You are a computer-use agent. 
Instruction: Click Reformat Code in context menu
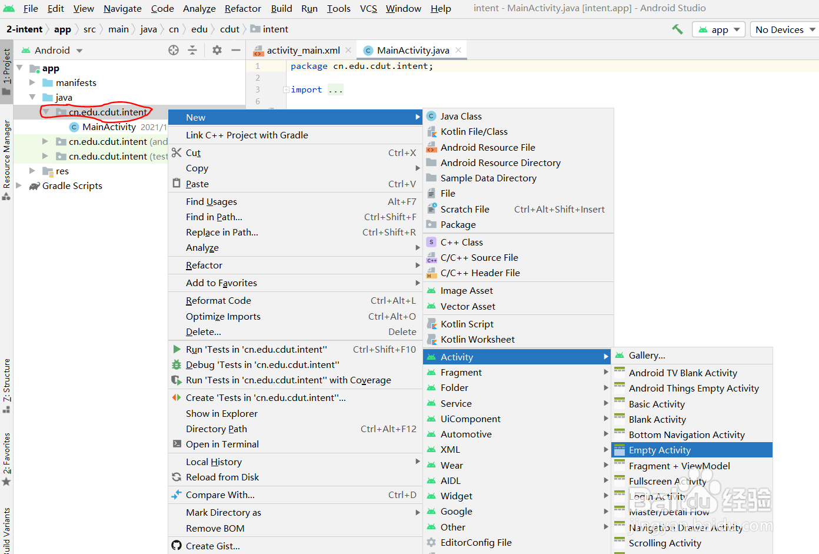pos(295,300)
